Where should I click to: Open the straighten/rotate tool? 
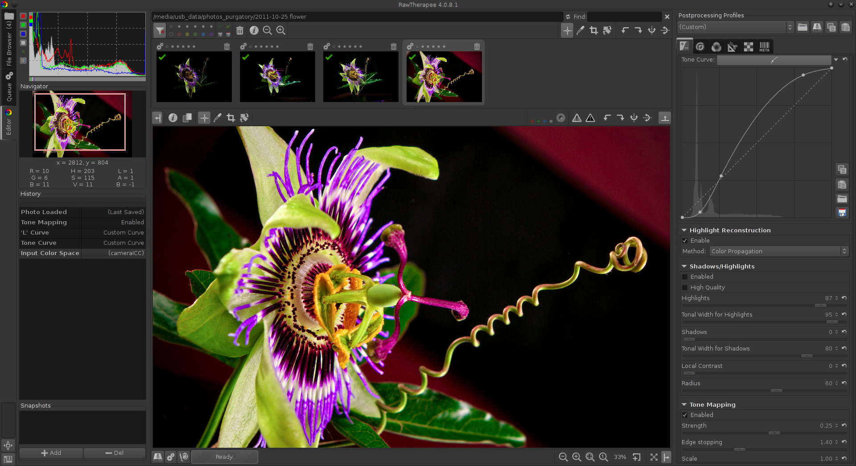(x=244, y=118)
